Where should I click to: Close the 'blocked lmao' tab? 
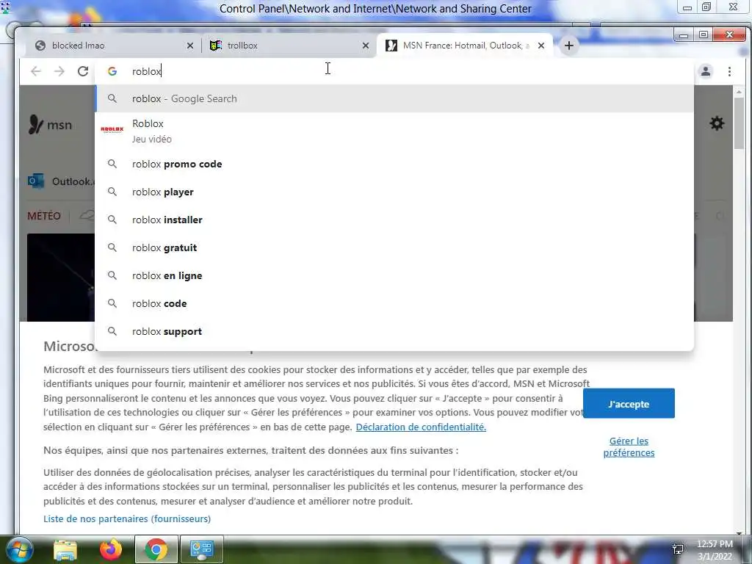coord(190,46)
